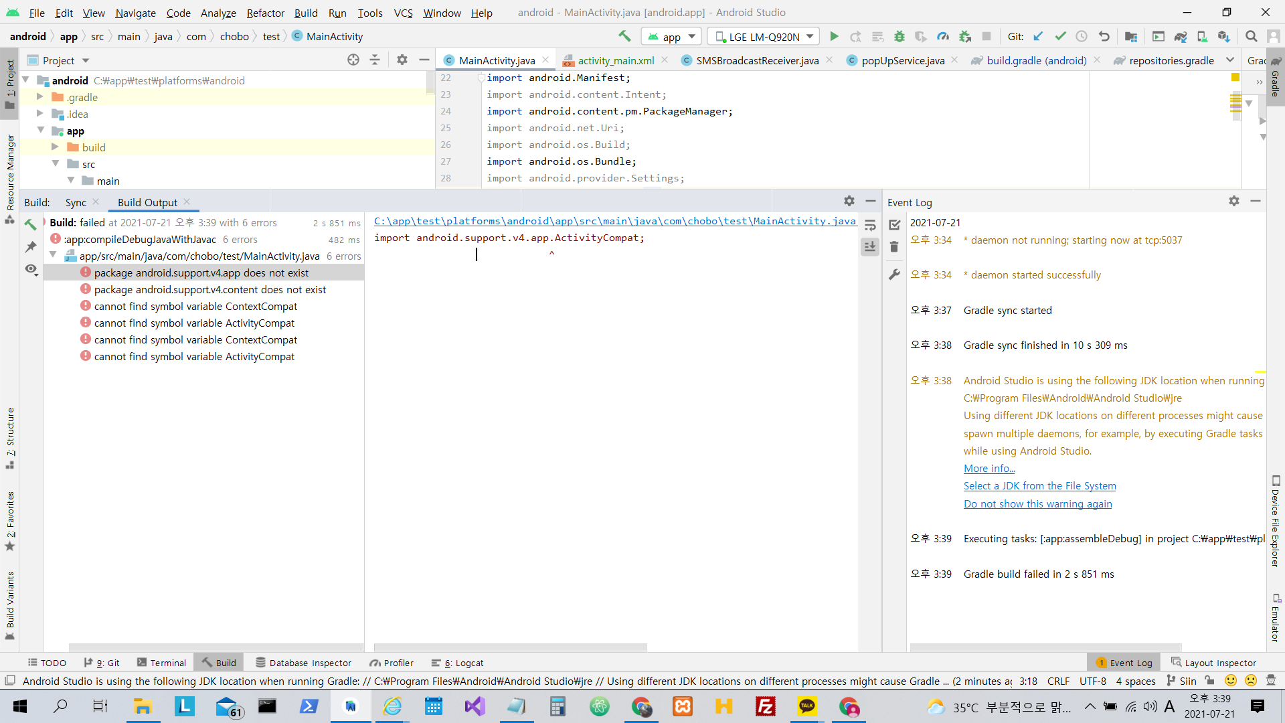Click the green Run app button
This screenshot has width=1285, height=723.
pos(834,37)
